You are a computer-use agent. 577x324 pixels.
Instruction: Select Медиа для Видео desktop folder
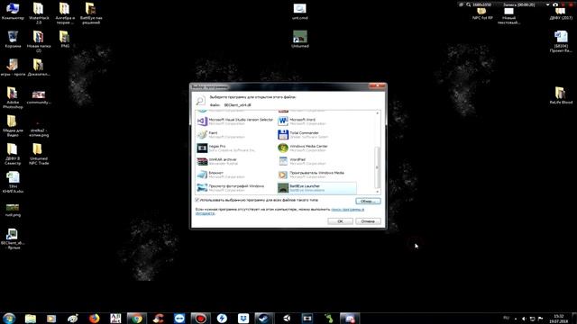click(x=13, y=126)
